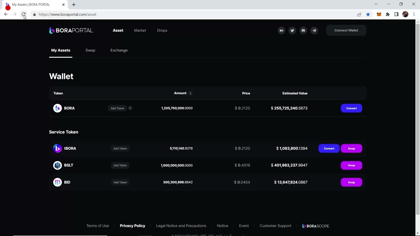Viewport: 420px width, 236px height.
Task: Click Convert in the tBORA row
Action: point(329,148)
